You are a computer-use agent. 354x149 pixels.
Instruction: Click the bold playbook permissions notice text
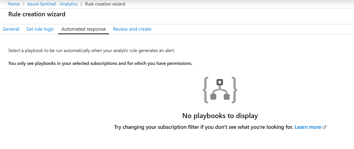point(100,63)
